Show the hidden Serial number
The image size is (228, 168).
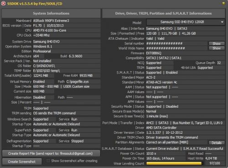217,44
